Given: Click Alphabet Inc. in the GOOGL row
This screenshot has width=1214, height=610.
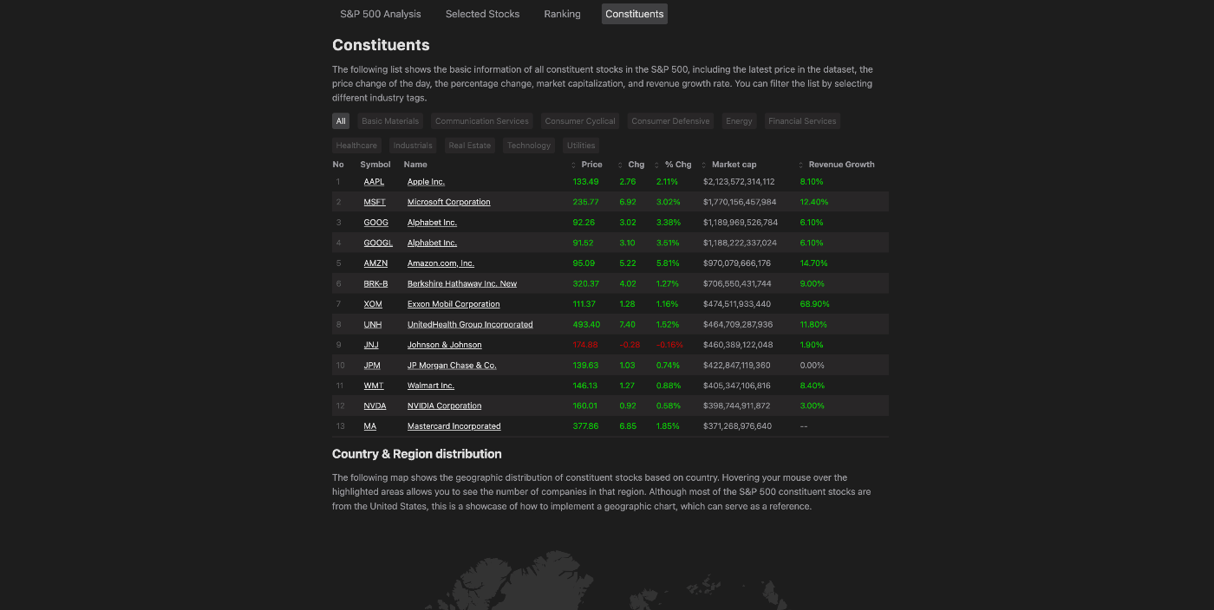Looking at the screenshot, I should 432,243.
